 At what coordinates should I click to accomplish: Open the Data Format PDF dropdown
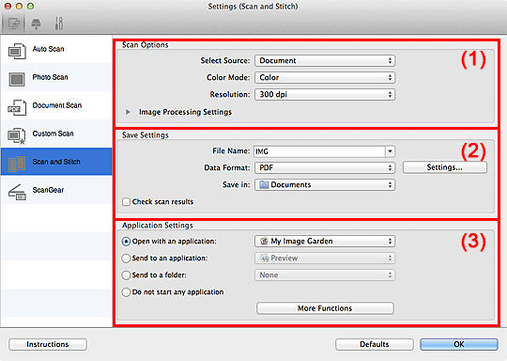coord(325,167)
